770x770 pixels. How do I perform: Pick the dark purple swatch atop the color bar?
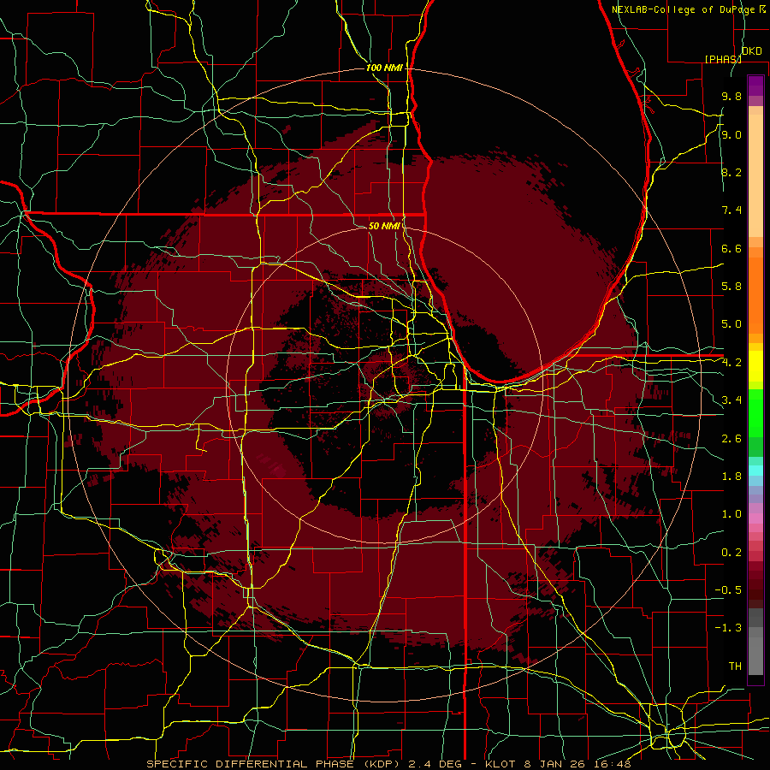click(x=755, y=86)
